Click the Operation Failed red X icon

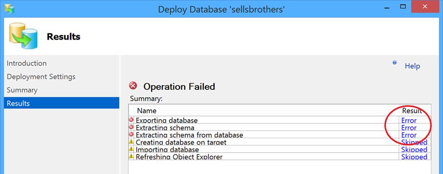click(x=133, y=86)
